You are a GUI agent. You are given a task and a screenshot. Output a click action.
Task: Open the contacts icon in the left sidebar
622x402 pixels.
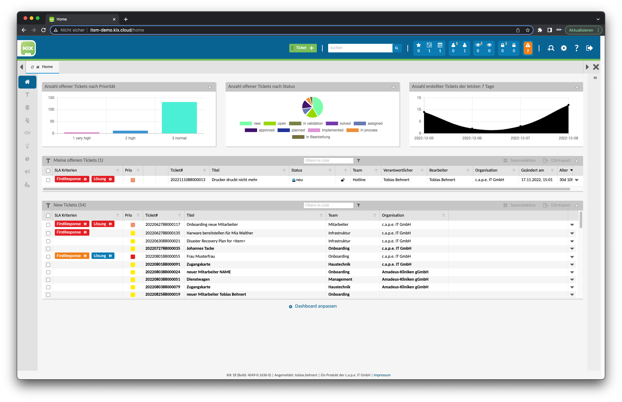[x=27, y=120]
